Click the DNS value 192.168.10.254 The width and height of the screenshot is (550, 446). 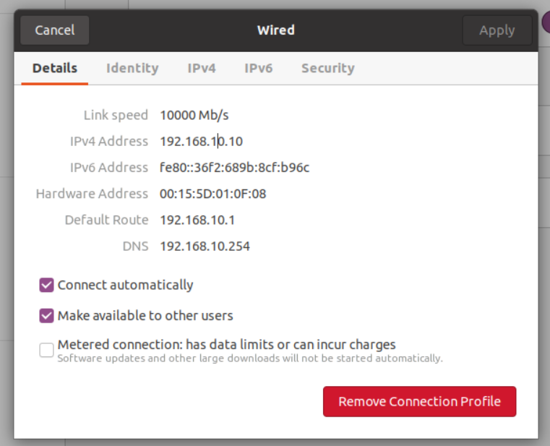point(205,246)
